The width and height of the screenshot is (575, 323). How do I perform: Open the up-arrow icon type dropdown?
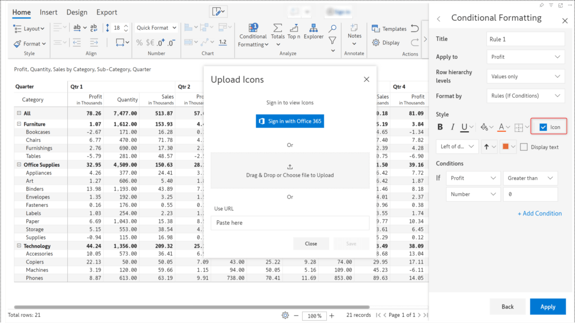click(x=490, y=146)
